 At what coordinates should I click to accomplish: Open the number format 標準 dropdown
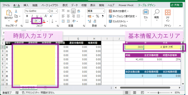tap(104, 11)
